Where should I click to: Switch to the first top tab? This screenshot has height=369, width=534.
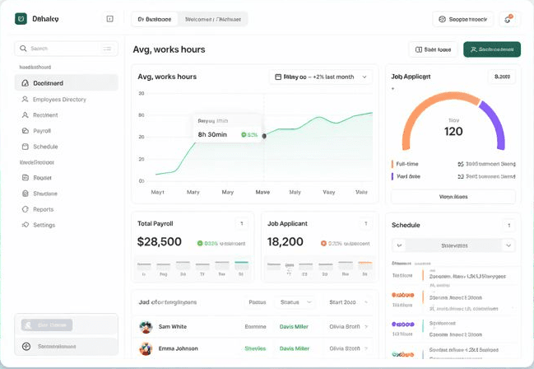click(x=155, y=19)
